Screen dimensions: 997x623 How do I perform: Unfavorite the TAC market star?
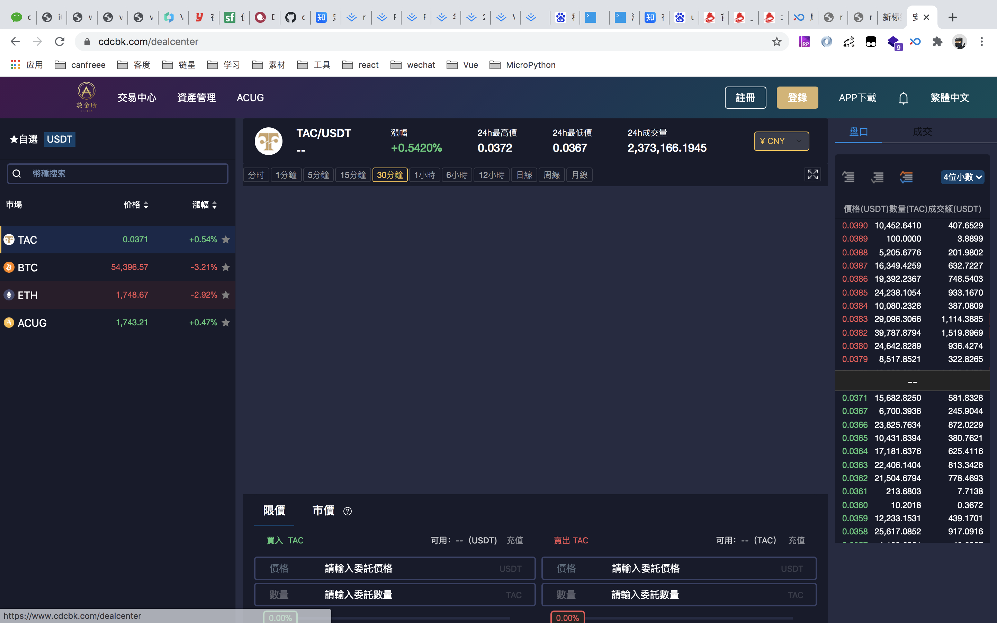(226, 239)
